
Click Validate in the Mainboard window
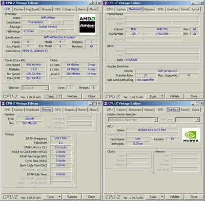tap(174, 96)
